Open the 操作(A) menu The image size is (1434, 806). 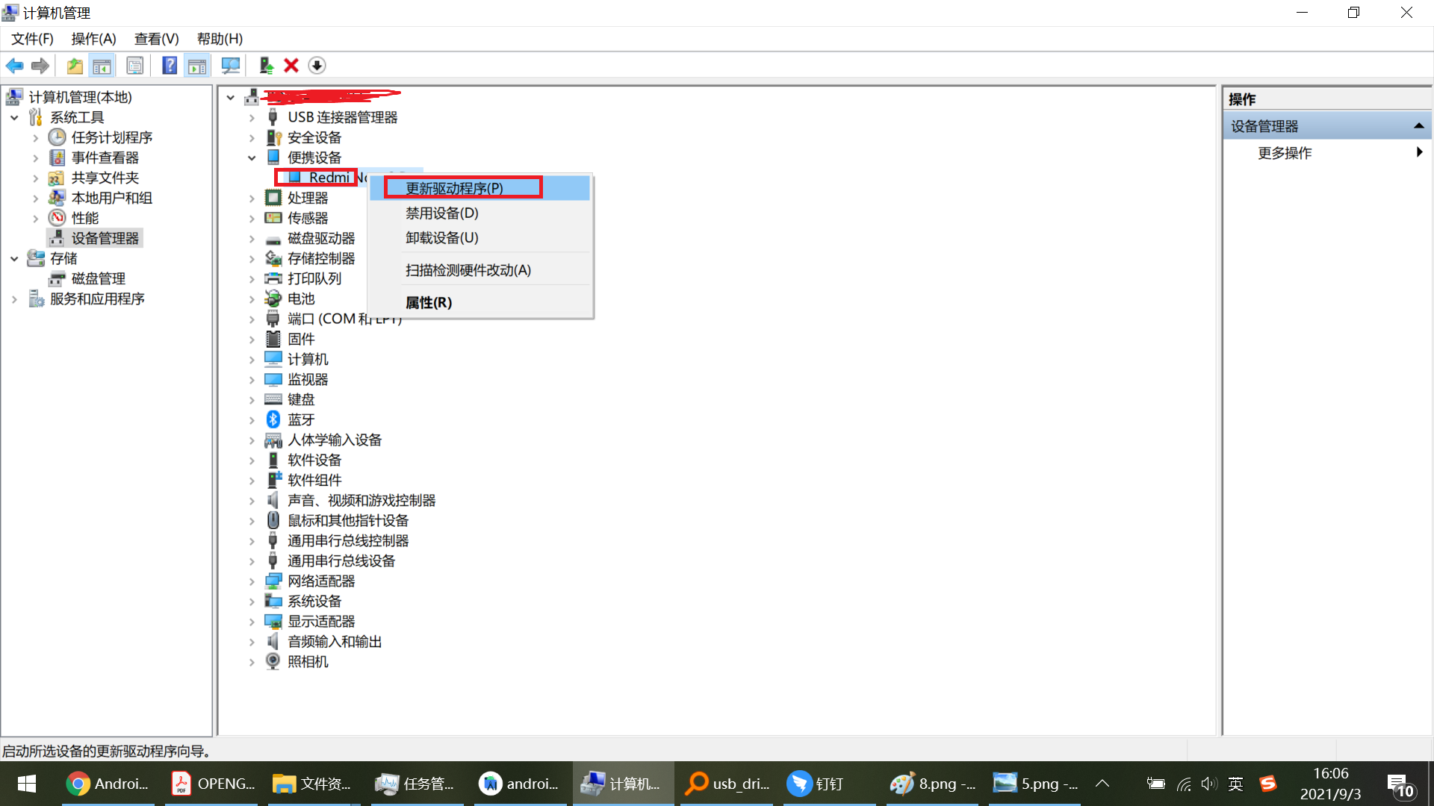tap(93, 39)
